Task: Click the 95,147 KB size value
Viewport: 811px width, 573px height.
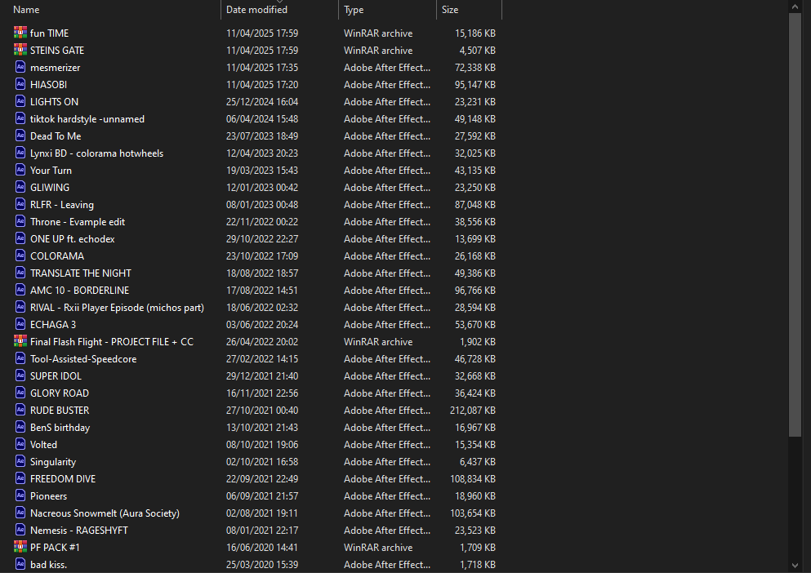Action: click(x=475, y=84)
